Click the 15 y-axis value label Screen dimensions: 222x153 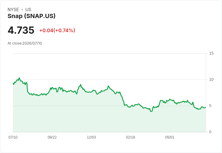point(211,53)
